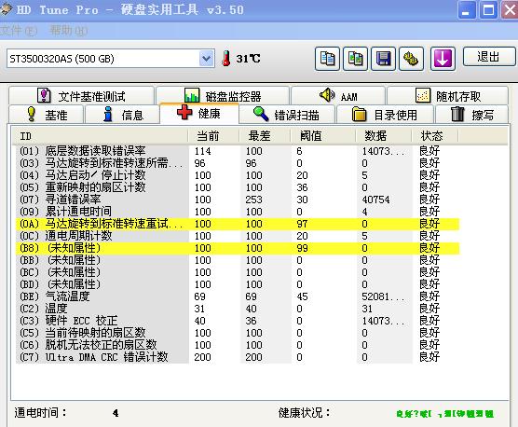Switch to the 随机存取 tab
Image resolution: width=518 pixels, height=427 pixels.
[447, 96]
